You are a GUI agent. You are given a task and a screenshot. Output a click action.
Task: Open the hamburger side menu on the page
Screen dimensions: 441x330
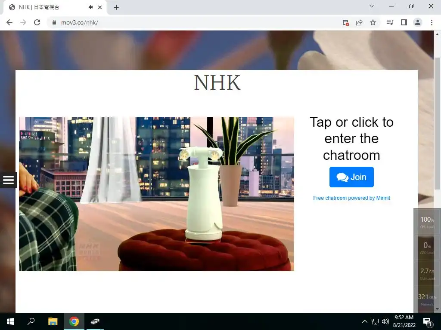pyautogui.click(x=8, y=180)
